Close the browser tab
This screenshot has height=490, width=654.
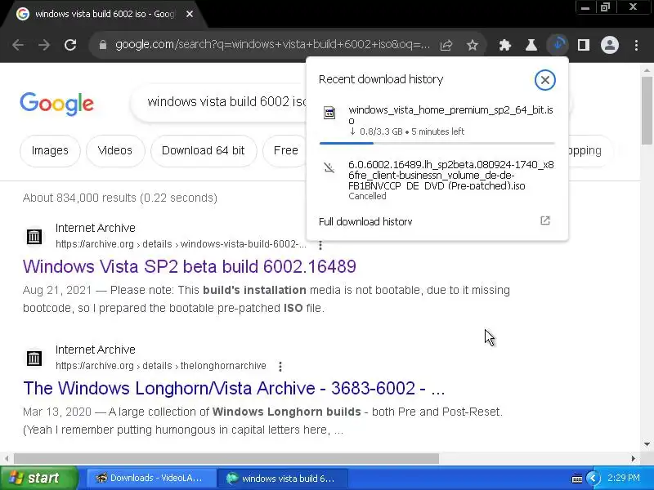[x=190, y=14]
